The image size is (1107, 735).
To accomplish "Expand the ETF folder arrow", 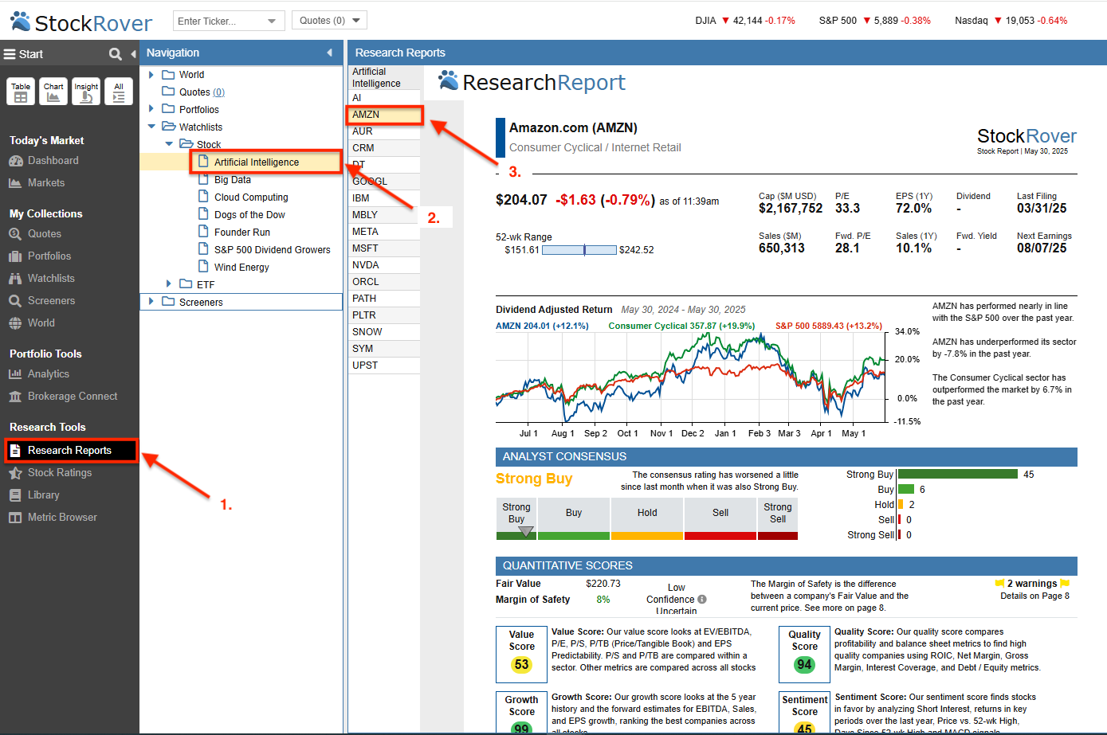I will tap(169, 284).
